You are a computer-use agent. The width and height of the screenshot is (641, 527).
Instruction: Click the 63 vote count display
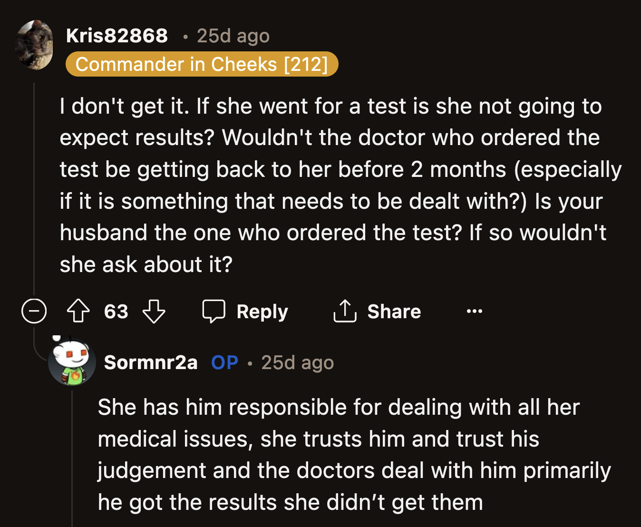[x=116, y=312]
